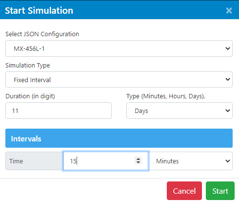
Task: Click the chevron arrow on JSON Configuration select
Action: [x=228, y=48]
